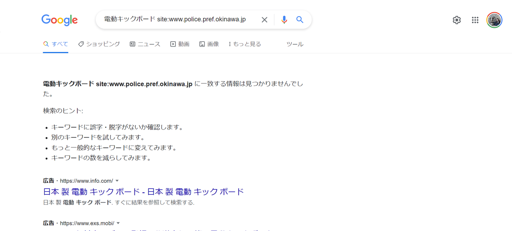The height and width of the screenshot is (231, 512).
Task: Open the ツール search tools
Action: click(x=295, y=44)
